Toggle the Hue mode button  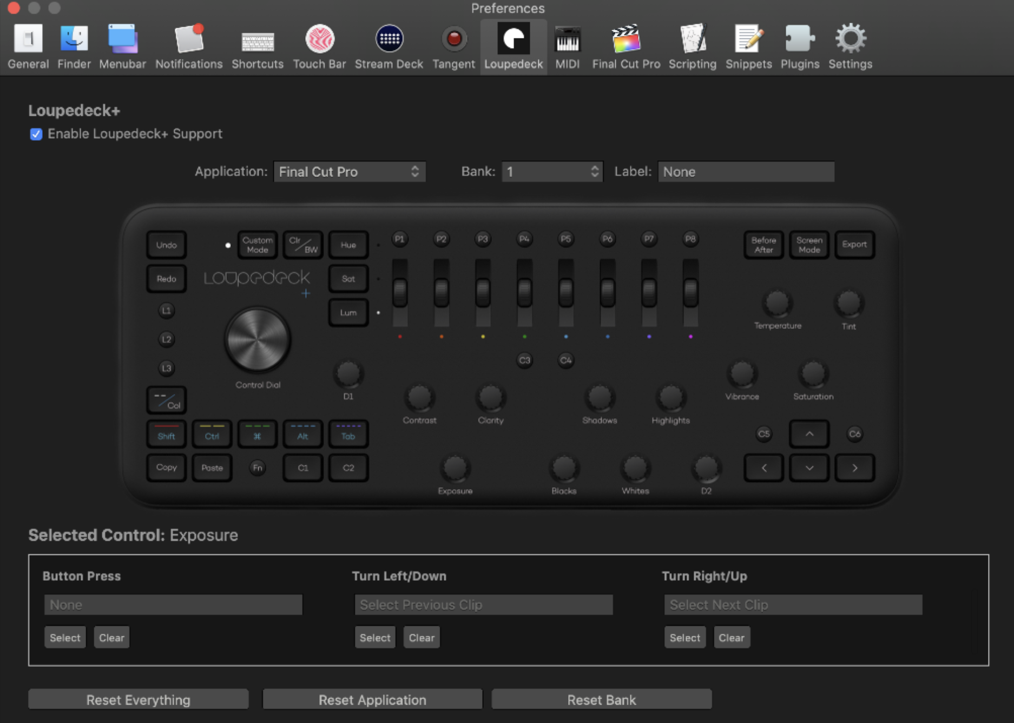(348, 245)
